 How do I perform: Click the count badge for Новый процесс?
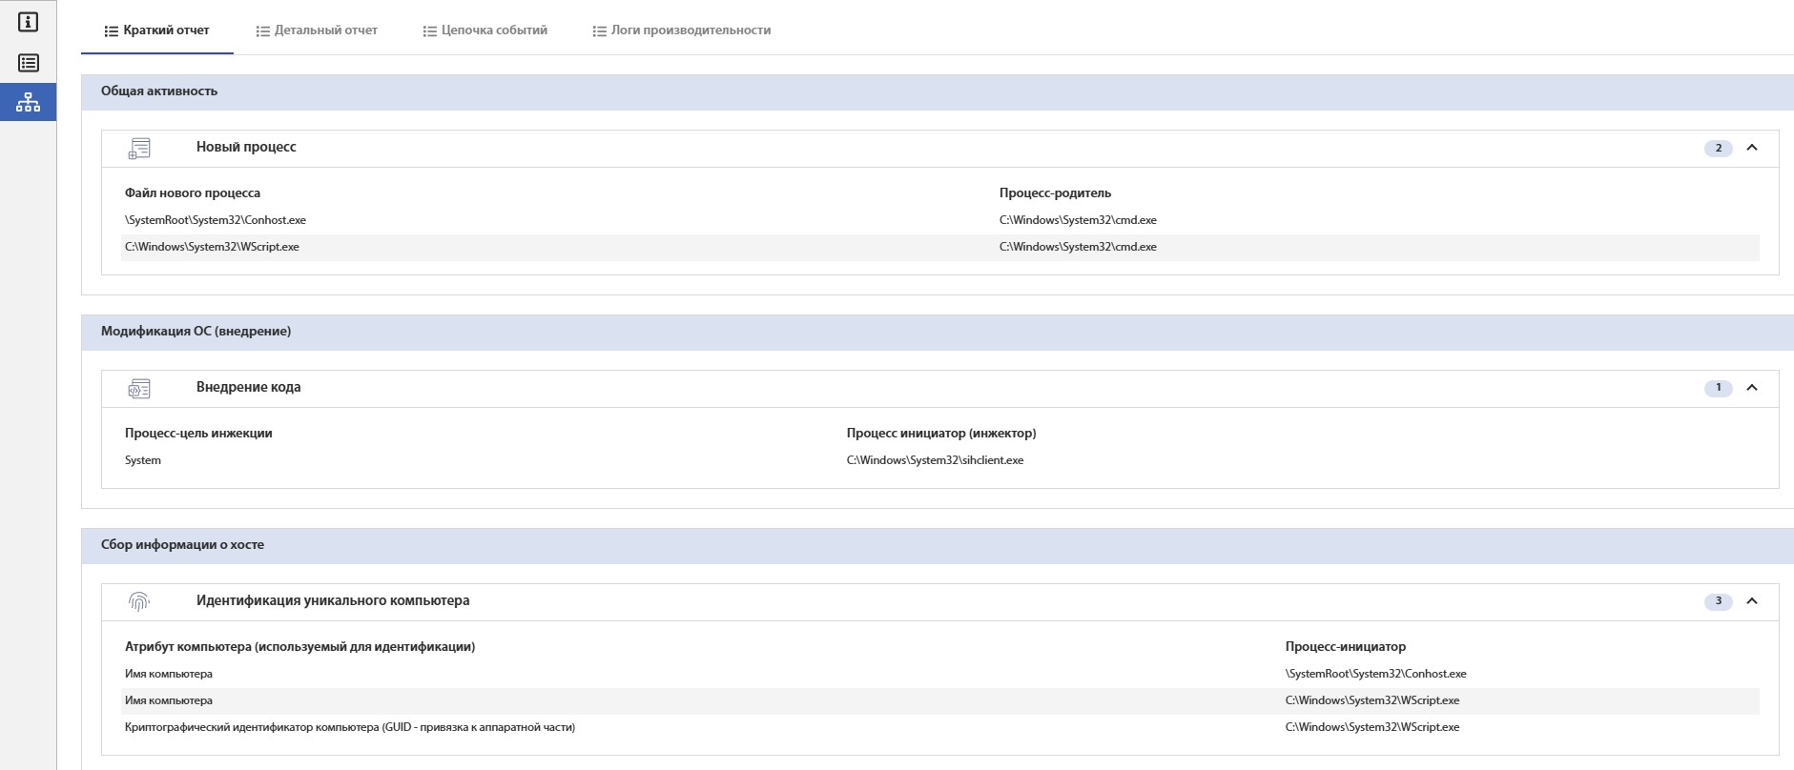(x=1718, y=148)
